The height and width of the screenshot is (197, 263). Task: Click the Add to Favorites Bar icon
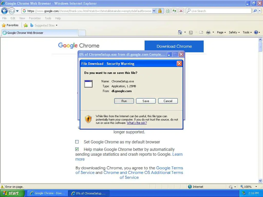(26, 25)
